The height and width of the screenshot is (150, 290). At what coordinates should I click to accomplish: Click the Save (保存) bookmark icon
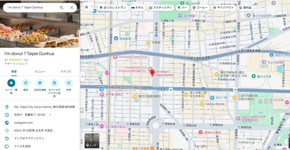26,83
